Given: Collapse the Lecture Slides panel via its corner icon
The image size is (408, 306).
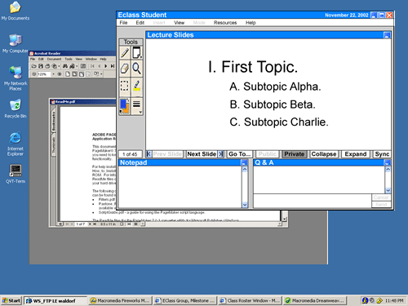Looking at the screenshot, I should click(x=387, y=35).
